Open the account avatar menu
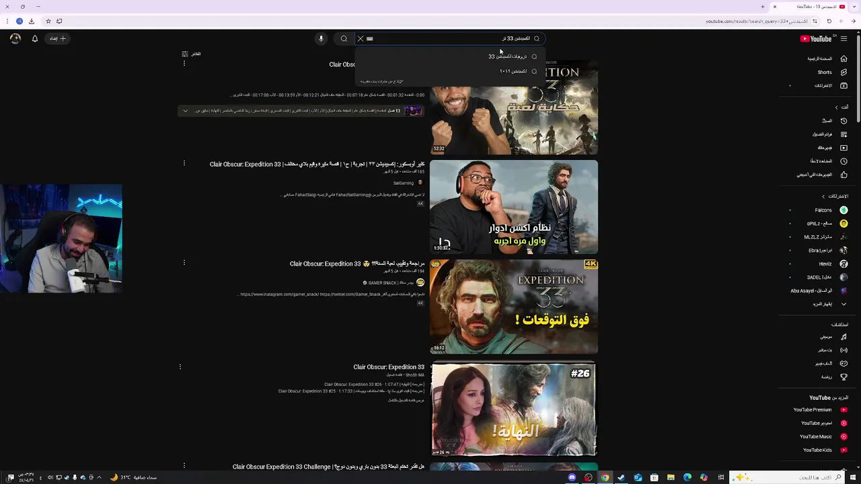The image size is (861, 484). point(15,38)
